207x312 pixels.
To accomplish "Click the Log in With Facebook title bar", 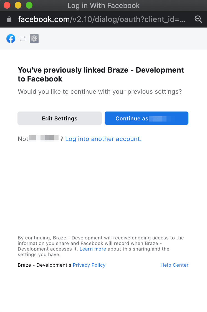I will coord(103,5).
